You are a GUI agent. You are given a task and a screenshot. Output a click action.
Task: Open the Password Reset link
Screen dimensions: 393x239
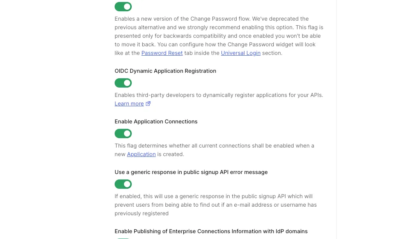(162, 53)
